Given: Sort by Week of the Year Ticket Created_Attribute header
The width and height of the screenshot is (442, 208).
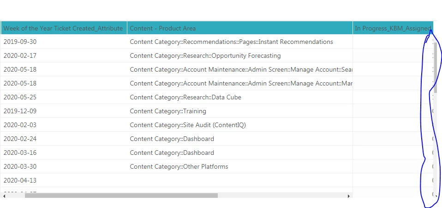Looking at the screenshot, I should pyautogui.click(x=63, y=28).
